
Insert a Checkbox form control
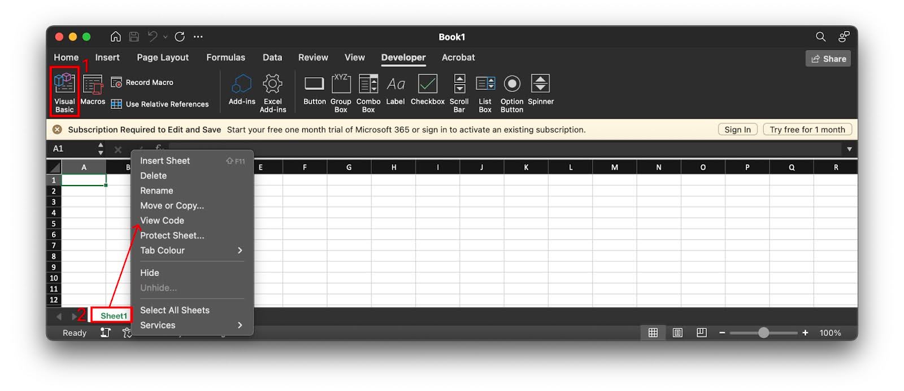427,90
